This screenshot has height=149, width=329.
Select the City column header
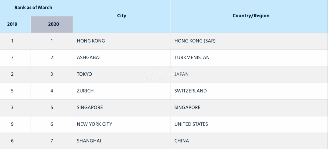point(122,16)
